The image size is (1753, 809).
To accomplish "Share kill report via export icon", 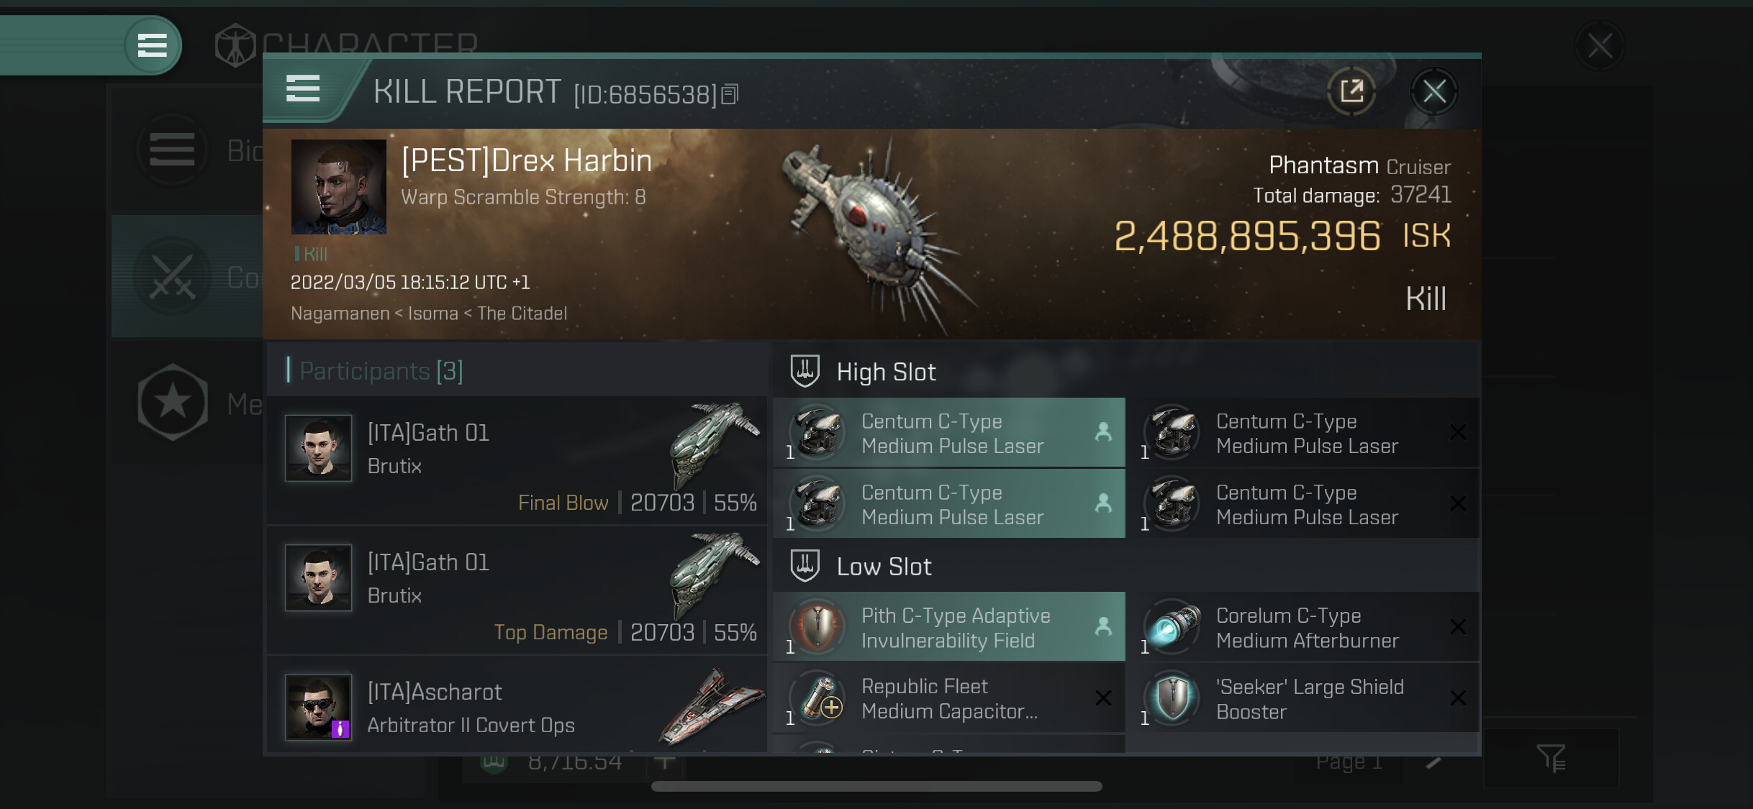I will click(1351, 91).
